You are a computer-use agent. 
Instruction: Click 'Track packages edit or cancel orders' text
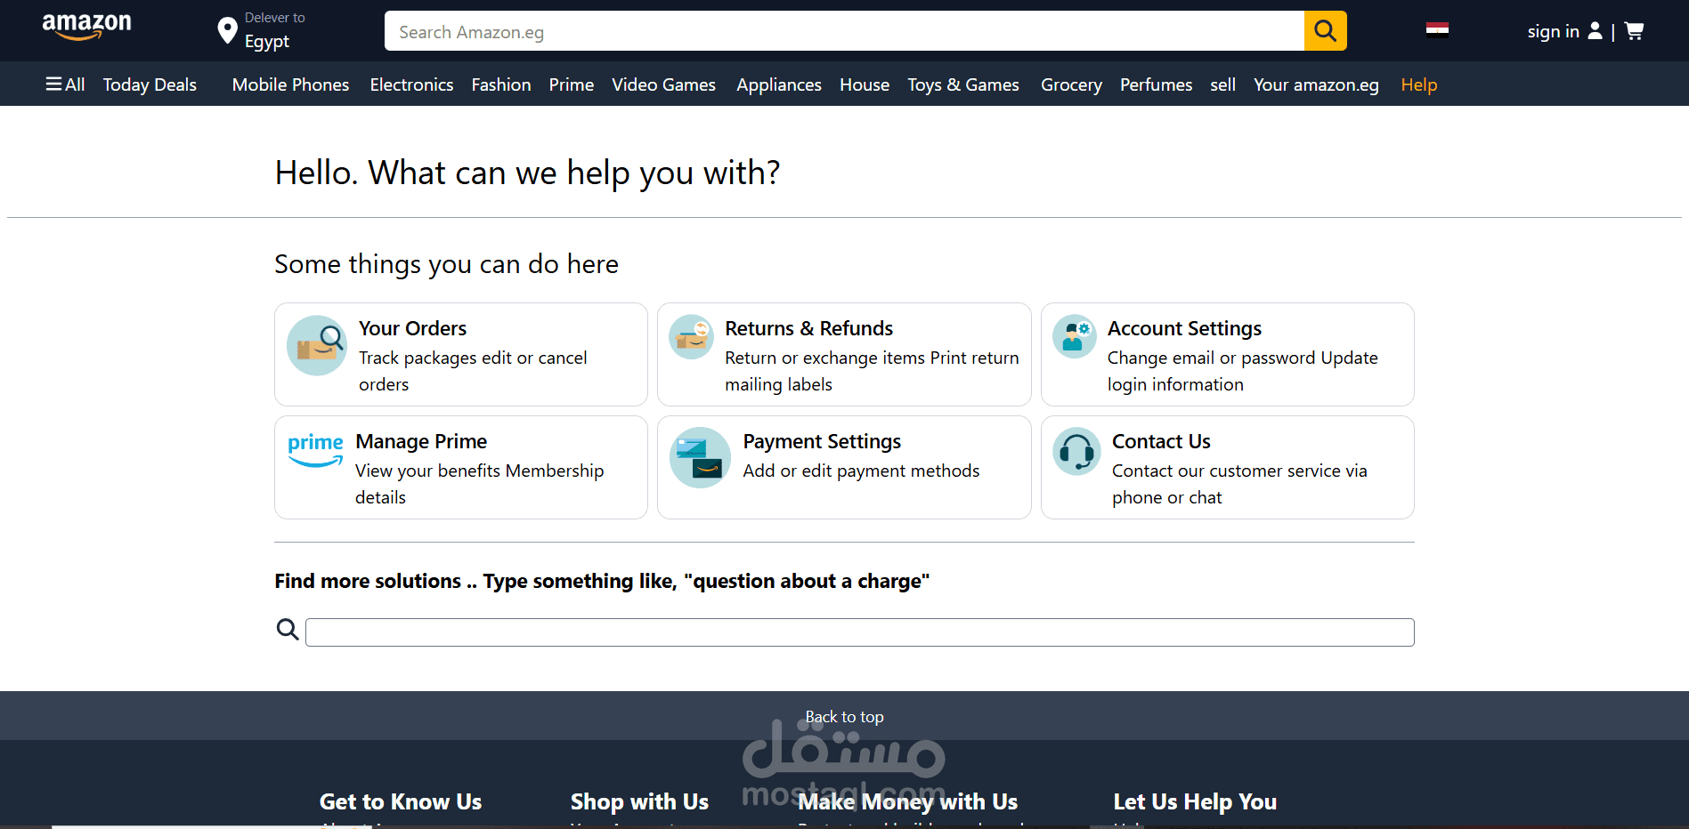(x=473, y=371)
